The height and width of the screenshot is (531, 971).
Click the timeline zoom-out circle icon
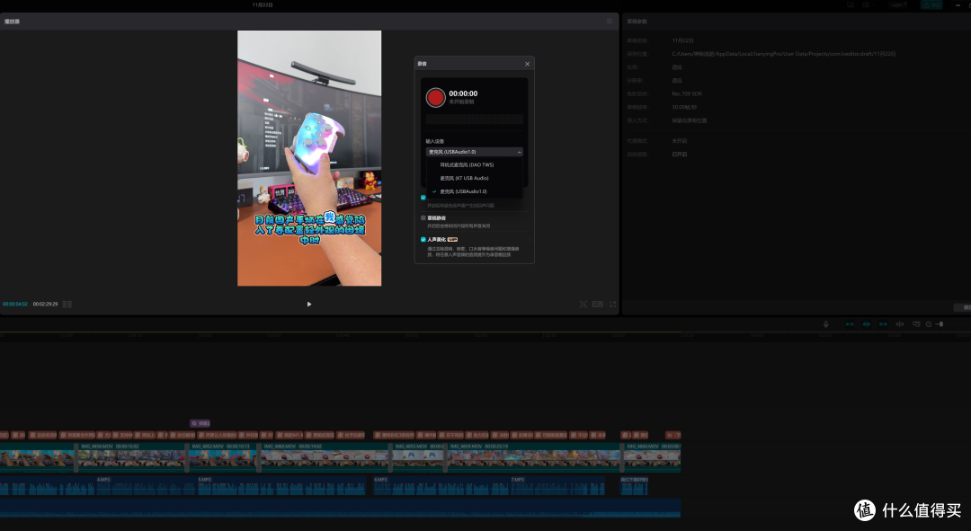928,324
